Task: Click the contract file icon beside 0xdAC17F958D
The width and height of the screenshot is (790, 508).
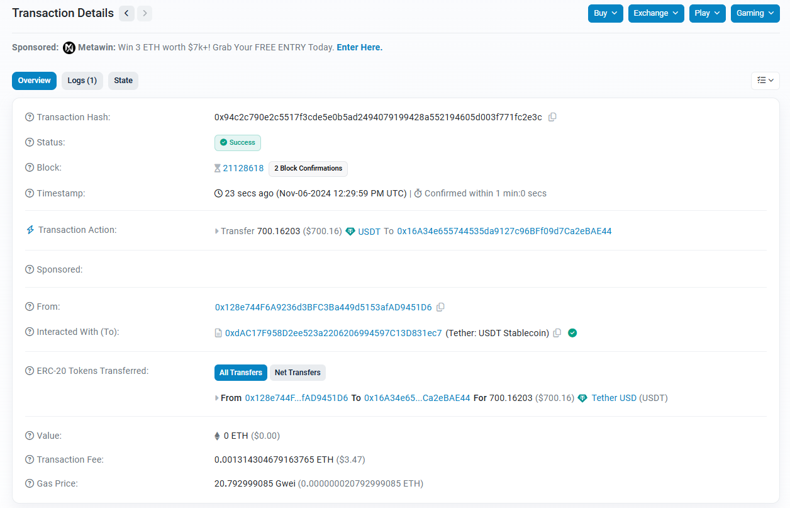Action: pos(218,333)
